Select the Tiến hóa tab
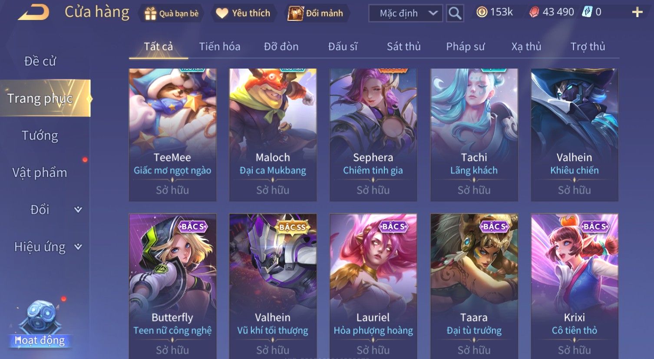The height and width of the screenshot is (359, 654). click(219, 46)
